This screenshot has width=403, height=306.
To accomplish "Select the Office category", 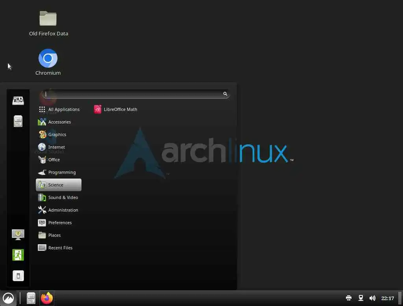I will coord(59,160).
